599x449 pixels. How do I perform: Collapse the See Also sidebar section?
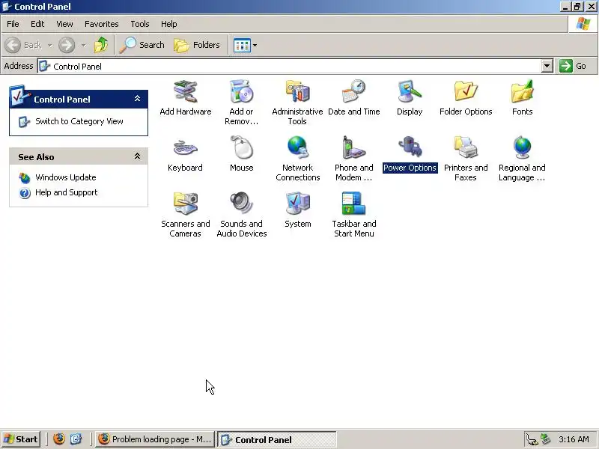click(137, 156)
